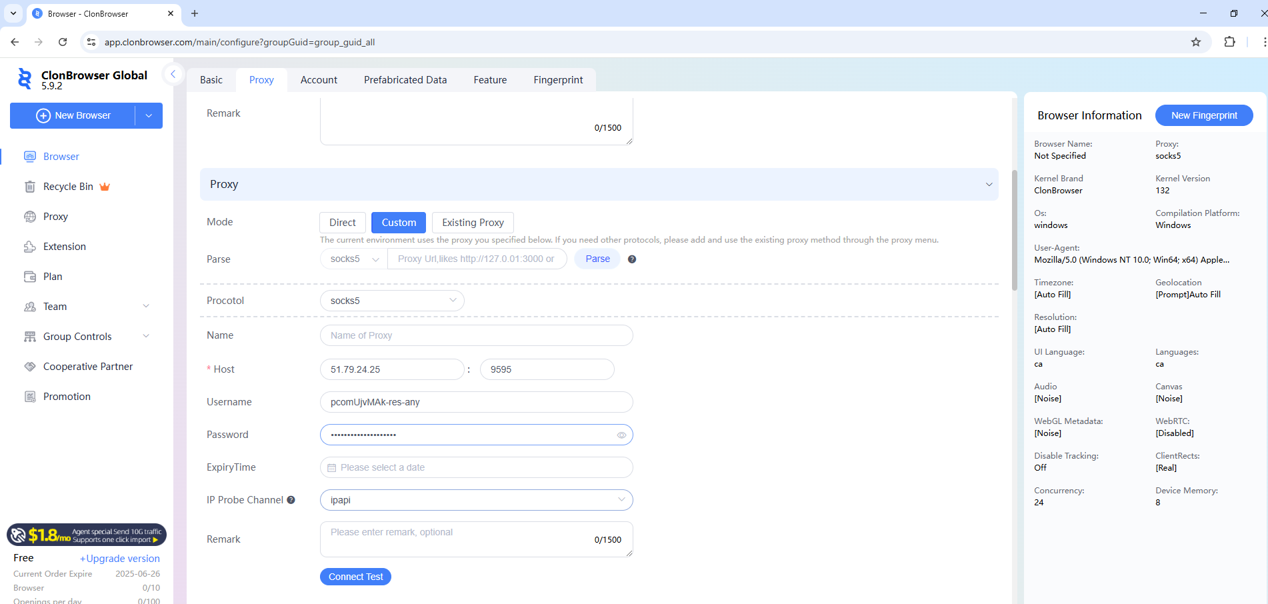1268x604 pixels.
Task: Select Existing Proxy mode
Action: pyautogui.click(x=473, y=223)
